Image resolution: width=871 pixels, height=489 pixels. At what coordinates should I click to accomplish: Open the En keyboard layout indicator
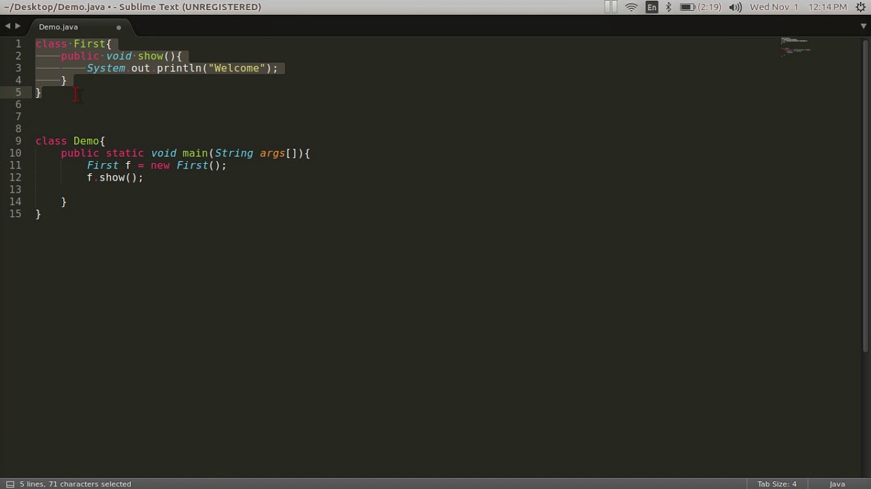point(652,7)
